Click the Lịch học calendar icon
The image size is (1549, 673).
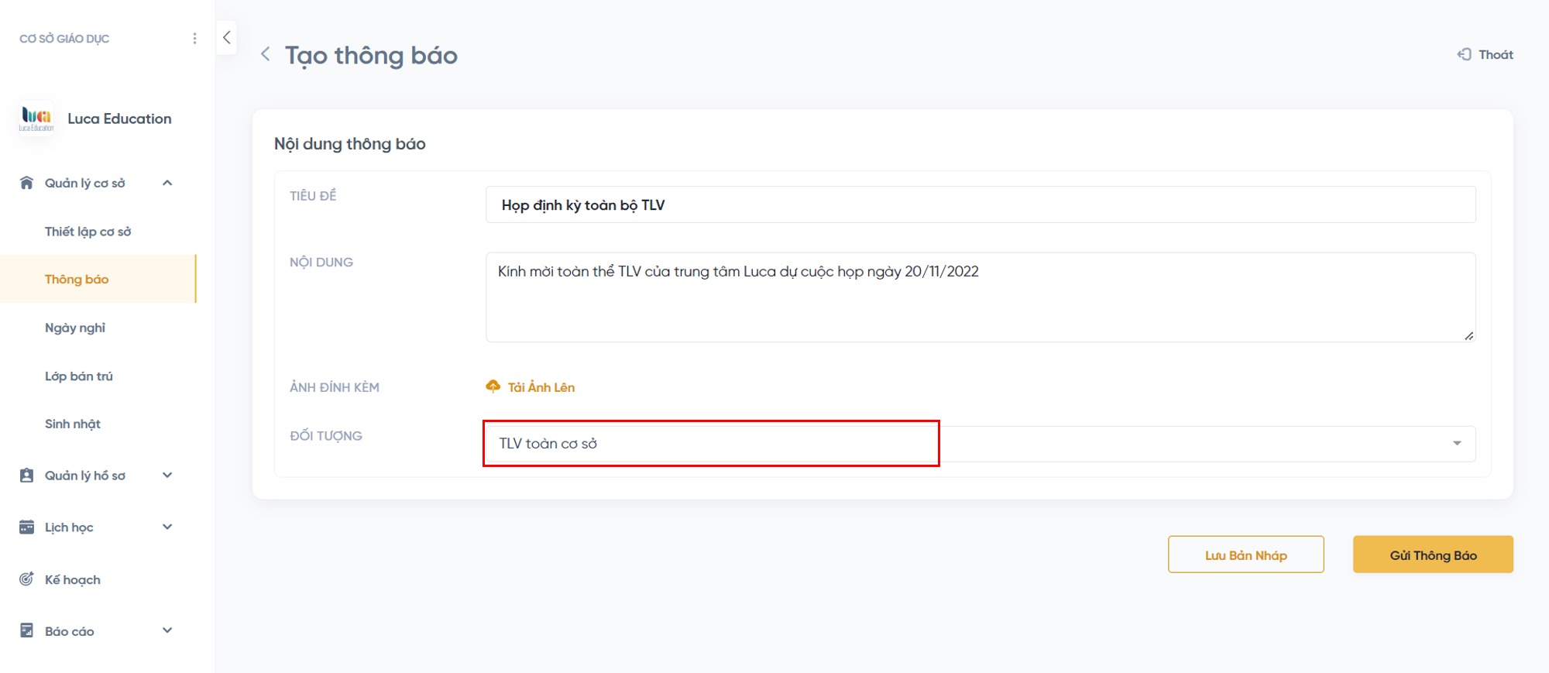click(26, 527)
